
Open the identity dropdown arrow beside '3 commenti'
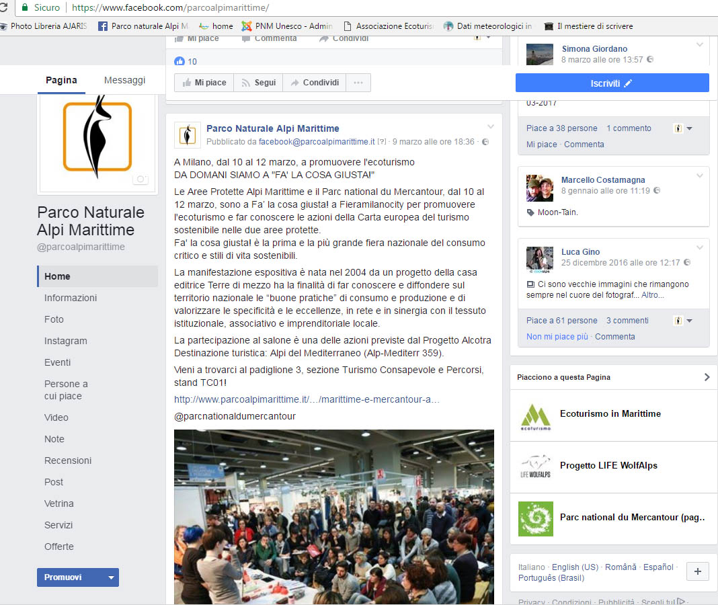click(x=690, y=321)
